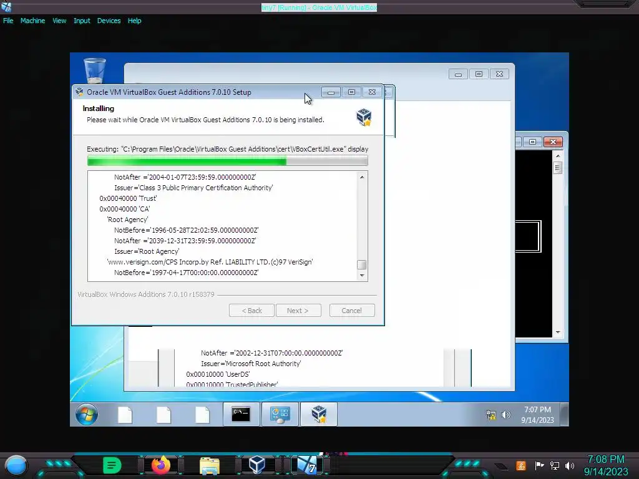The image size is (639, 479).
Task: Click the host volume speaker icon
Action: pos(570,465)
